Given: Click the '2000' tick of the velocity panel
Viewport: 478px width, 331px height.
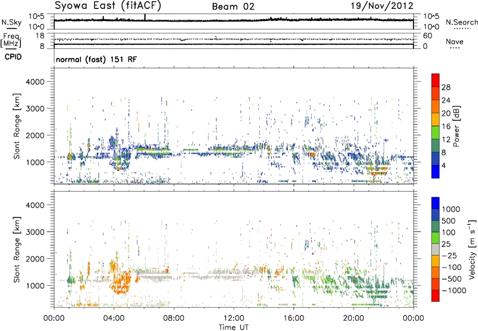Looking at the screenshot, I should [35, 259].
